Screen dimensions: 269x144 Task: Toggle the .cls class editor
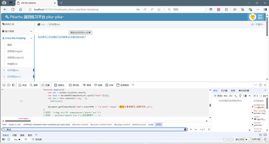(230, 96)
